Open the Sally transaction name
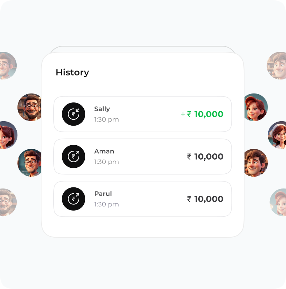Screen dimensions: 286x289 pyautogui.click(x=102, y=109)
